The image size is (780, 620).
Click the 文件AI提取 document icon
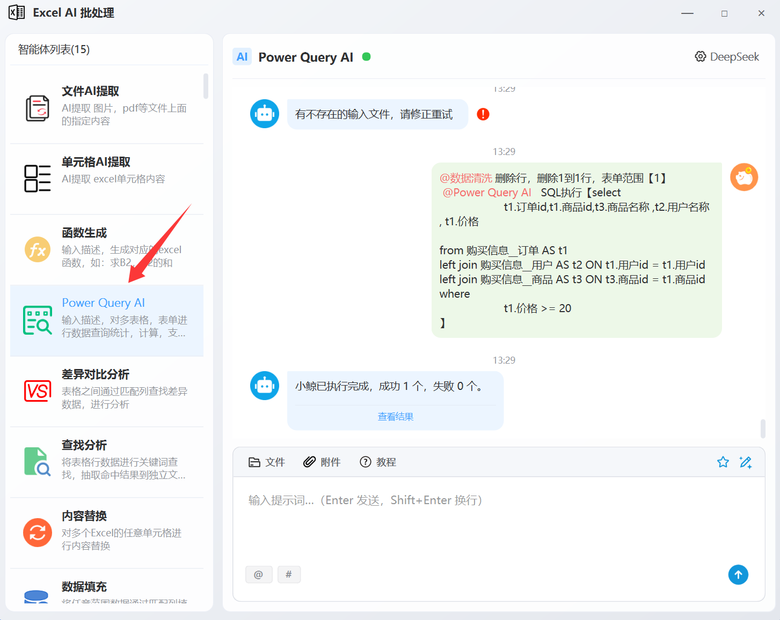[x=38, y=108]
